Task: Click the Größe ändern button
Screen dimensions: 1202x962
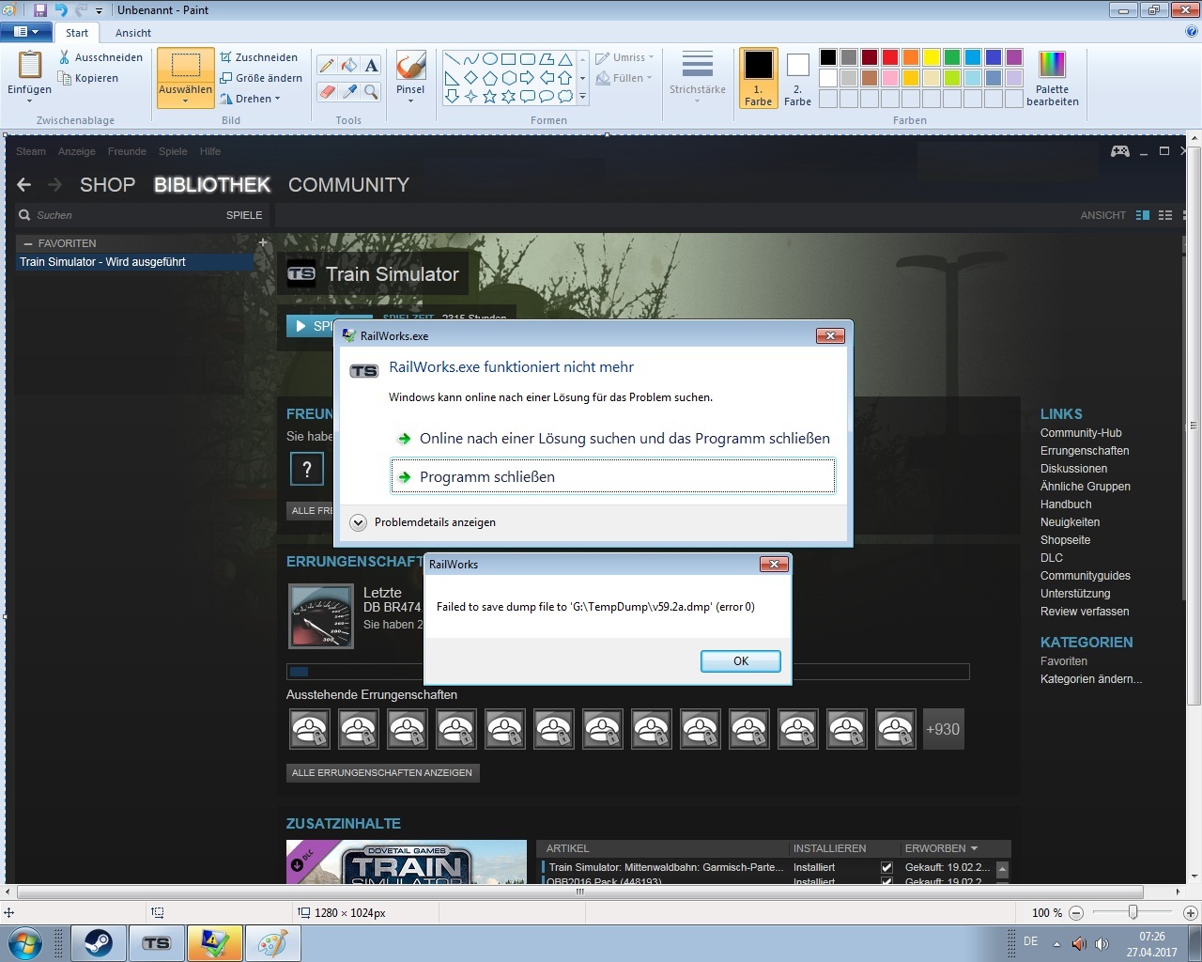Action: click(261, 78)
